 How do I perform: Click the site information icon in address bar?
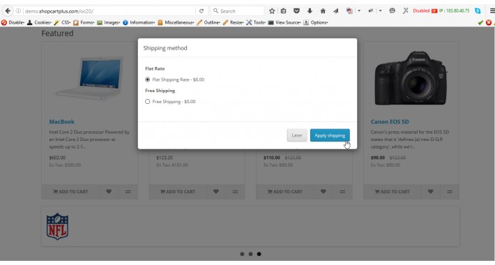point(18,11)
